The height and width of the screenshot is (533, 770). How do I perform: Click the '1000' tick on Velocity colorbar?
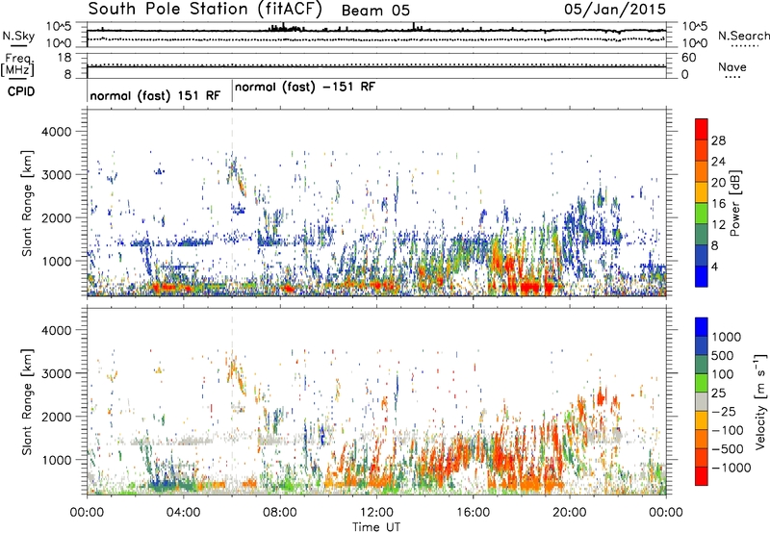pyautogui.click(x=727, y=337)
